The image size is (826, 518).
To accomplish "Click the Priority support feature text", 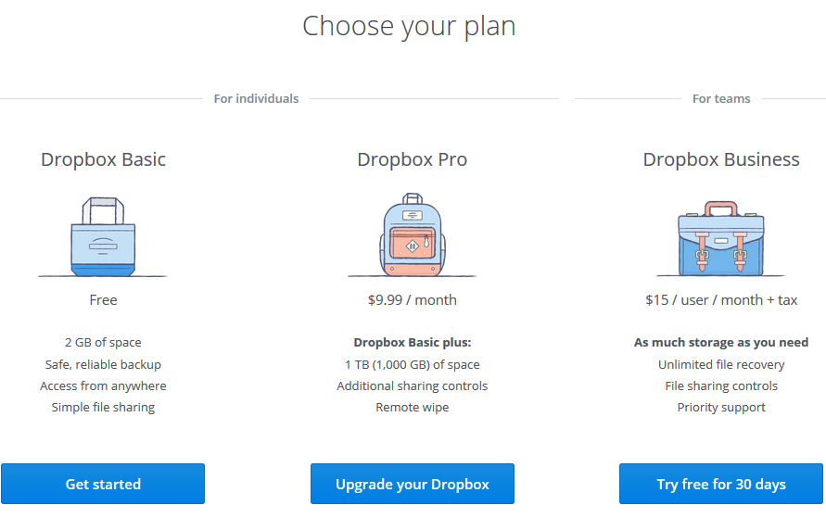I will click(721, 408).
